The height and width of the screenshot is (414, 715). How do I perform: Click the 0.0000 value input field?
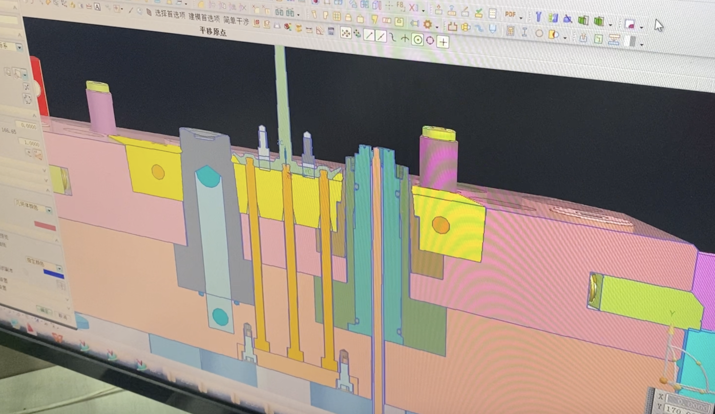click(x=27, y=126)
